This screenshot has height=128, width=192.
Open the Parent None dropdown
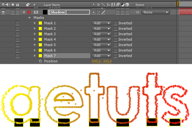coord(156,12)
